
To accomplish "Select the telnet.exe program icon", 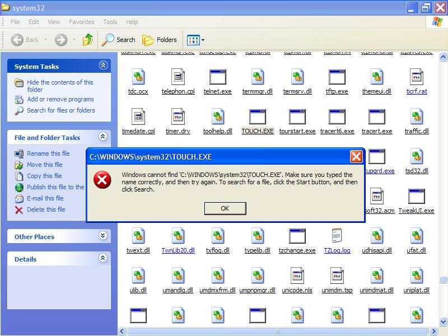I will coord(218,77).
